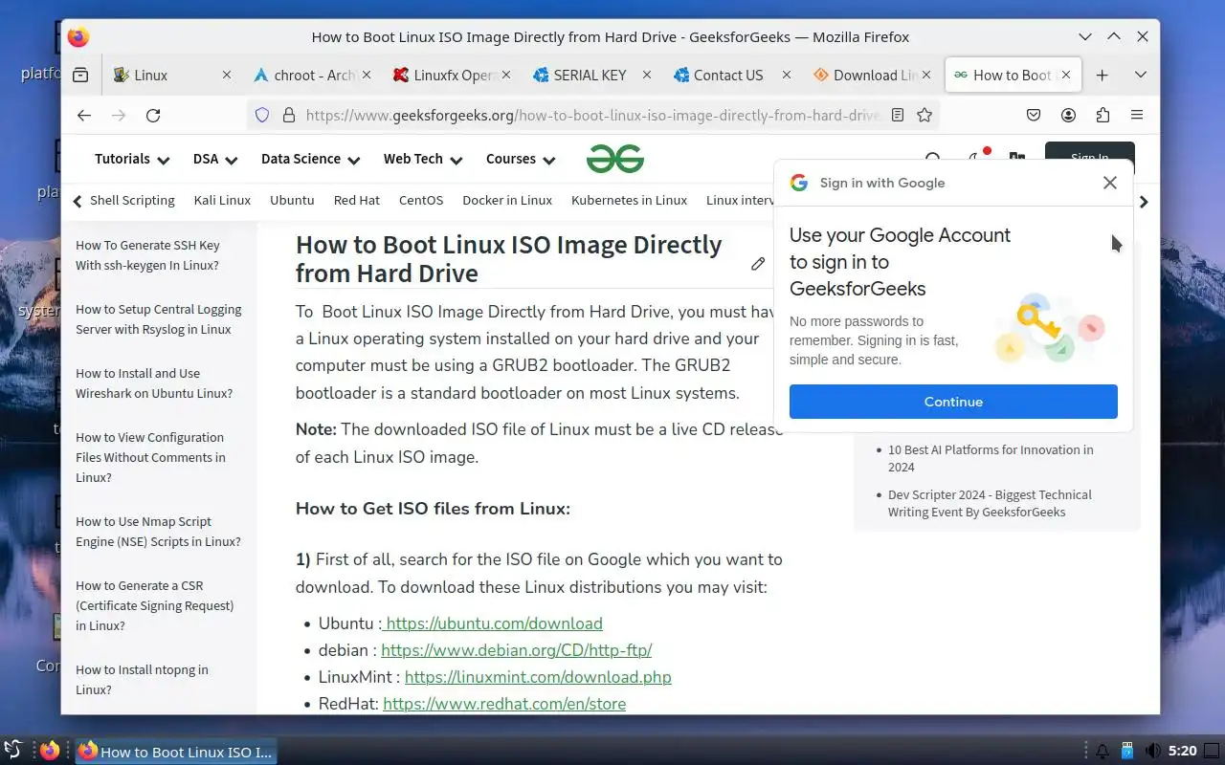The image size is (1225, 765).
Task: Open the list all tabs dropdown arrow
Action: [1140, 75]
